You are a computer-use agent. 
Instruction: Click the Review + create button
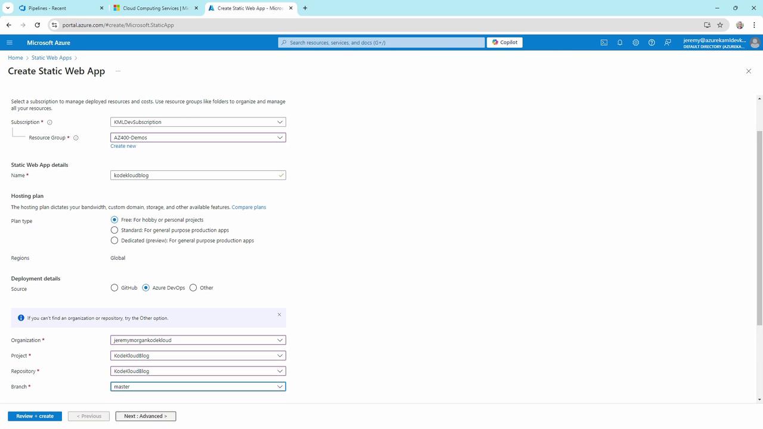coord(35,416)
